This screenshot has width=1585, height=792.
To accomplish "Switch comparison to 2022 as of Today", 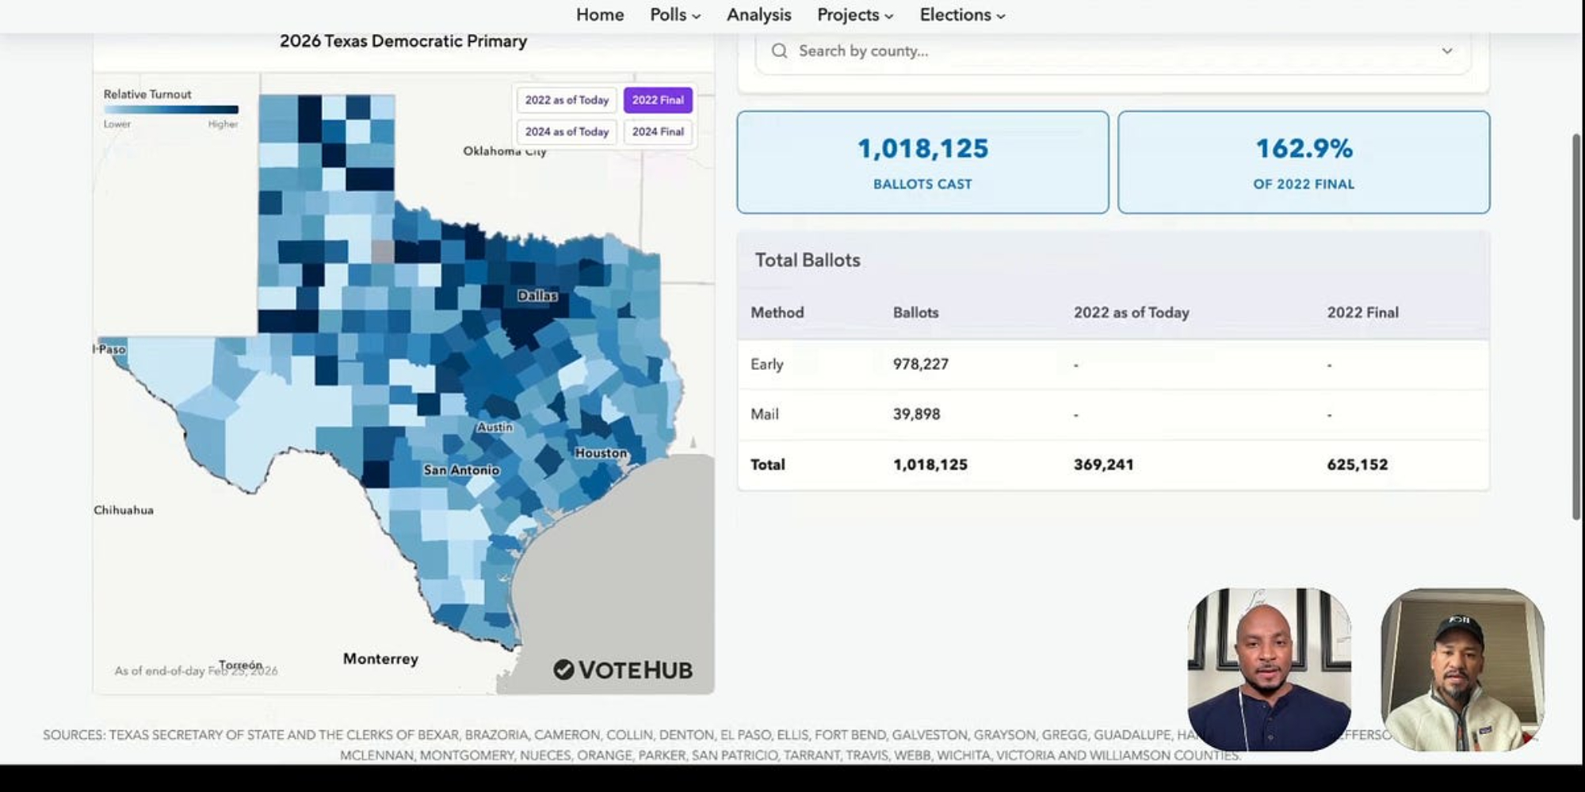I will pos(566,100).
